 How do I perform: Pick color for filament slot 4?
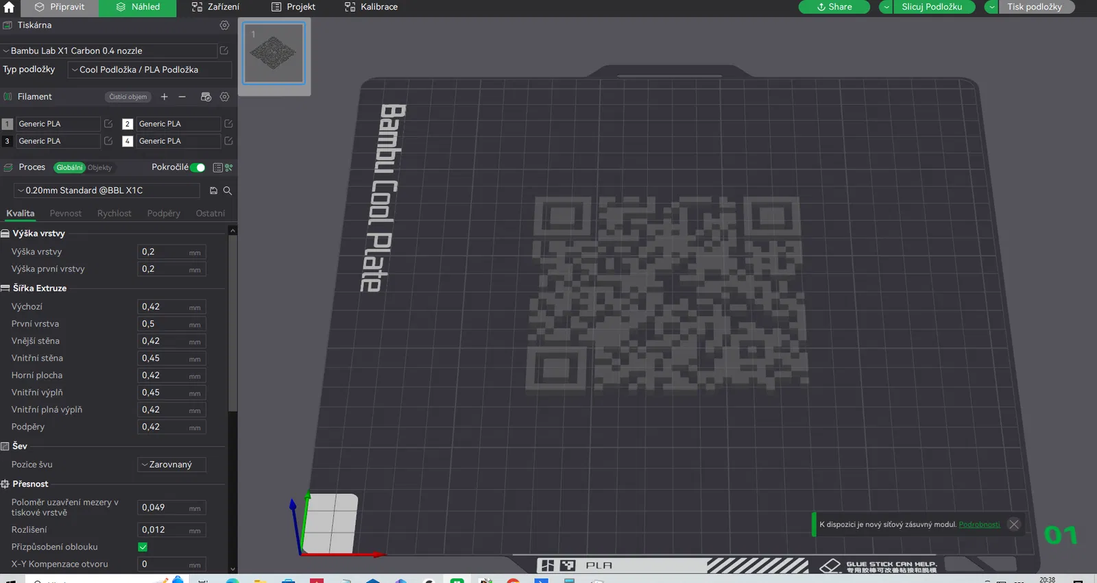coord(128,141)
